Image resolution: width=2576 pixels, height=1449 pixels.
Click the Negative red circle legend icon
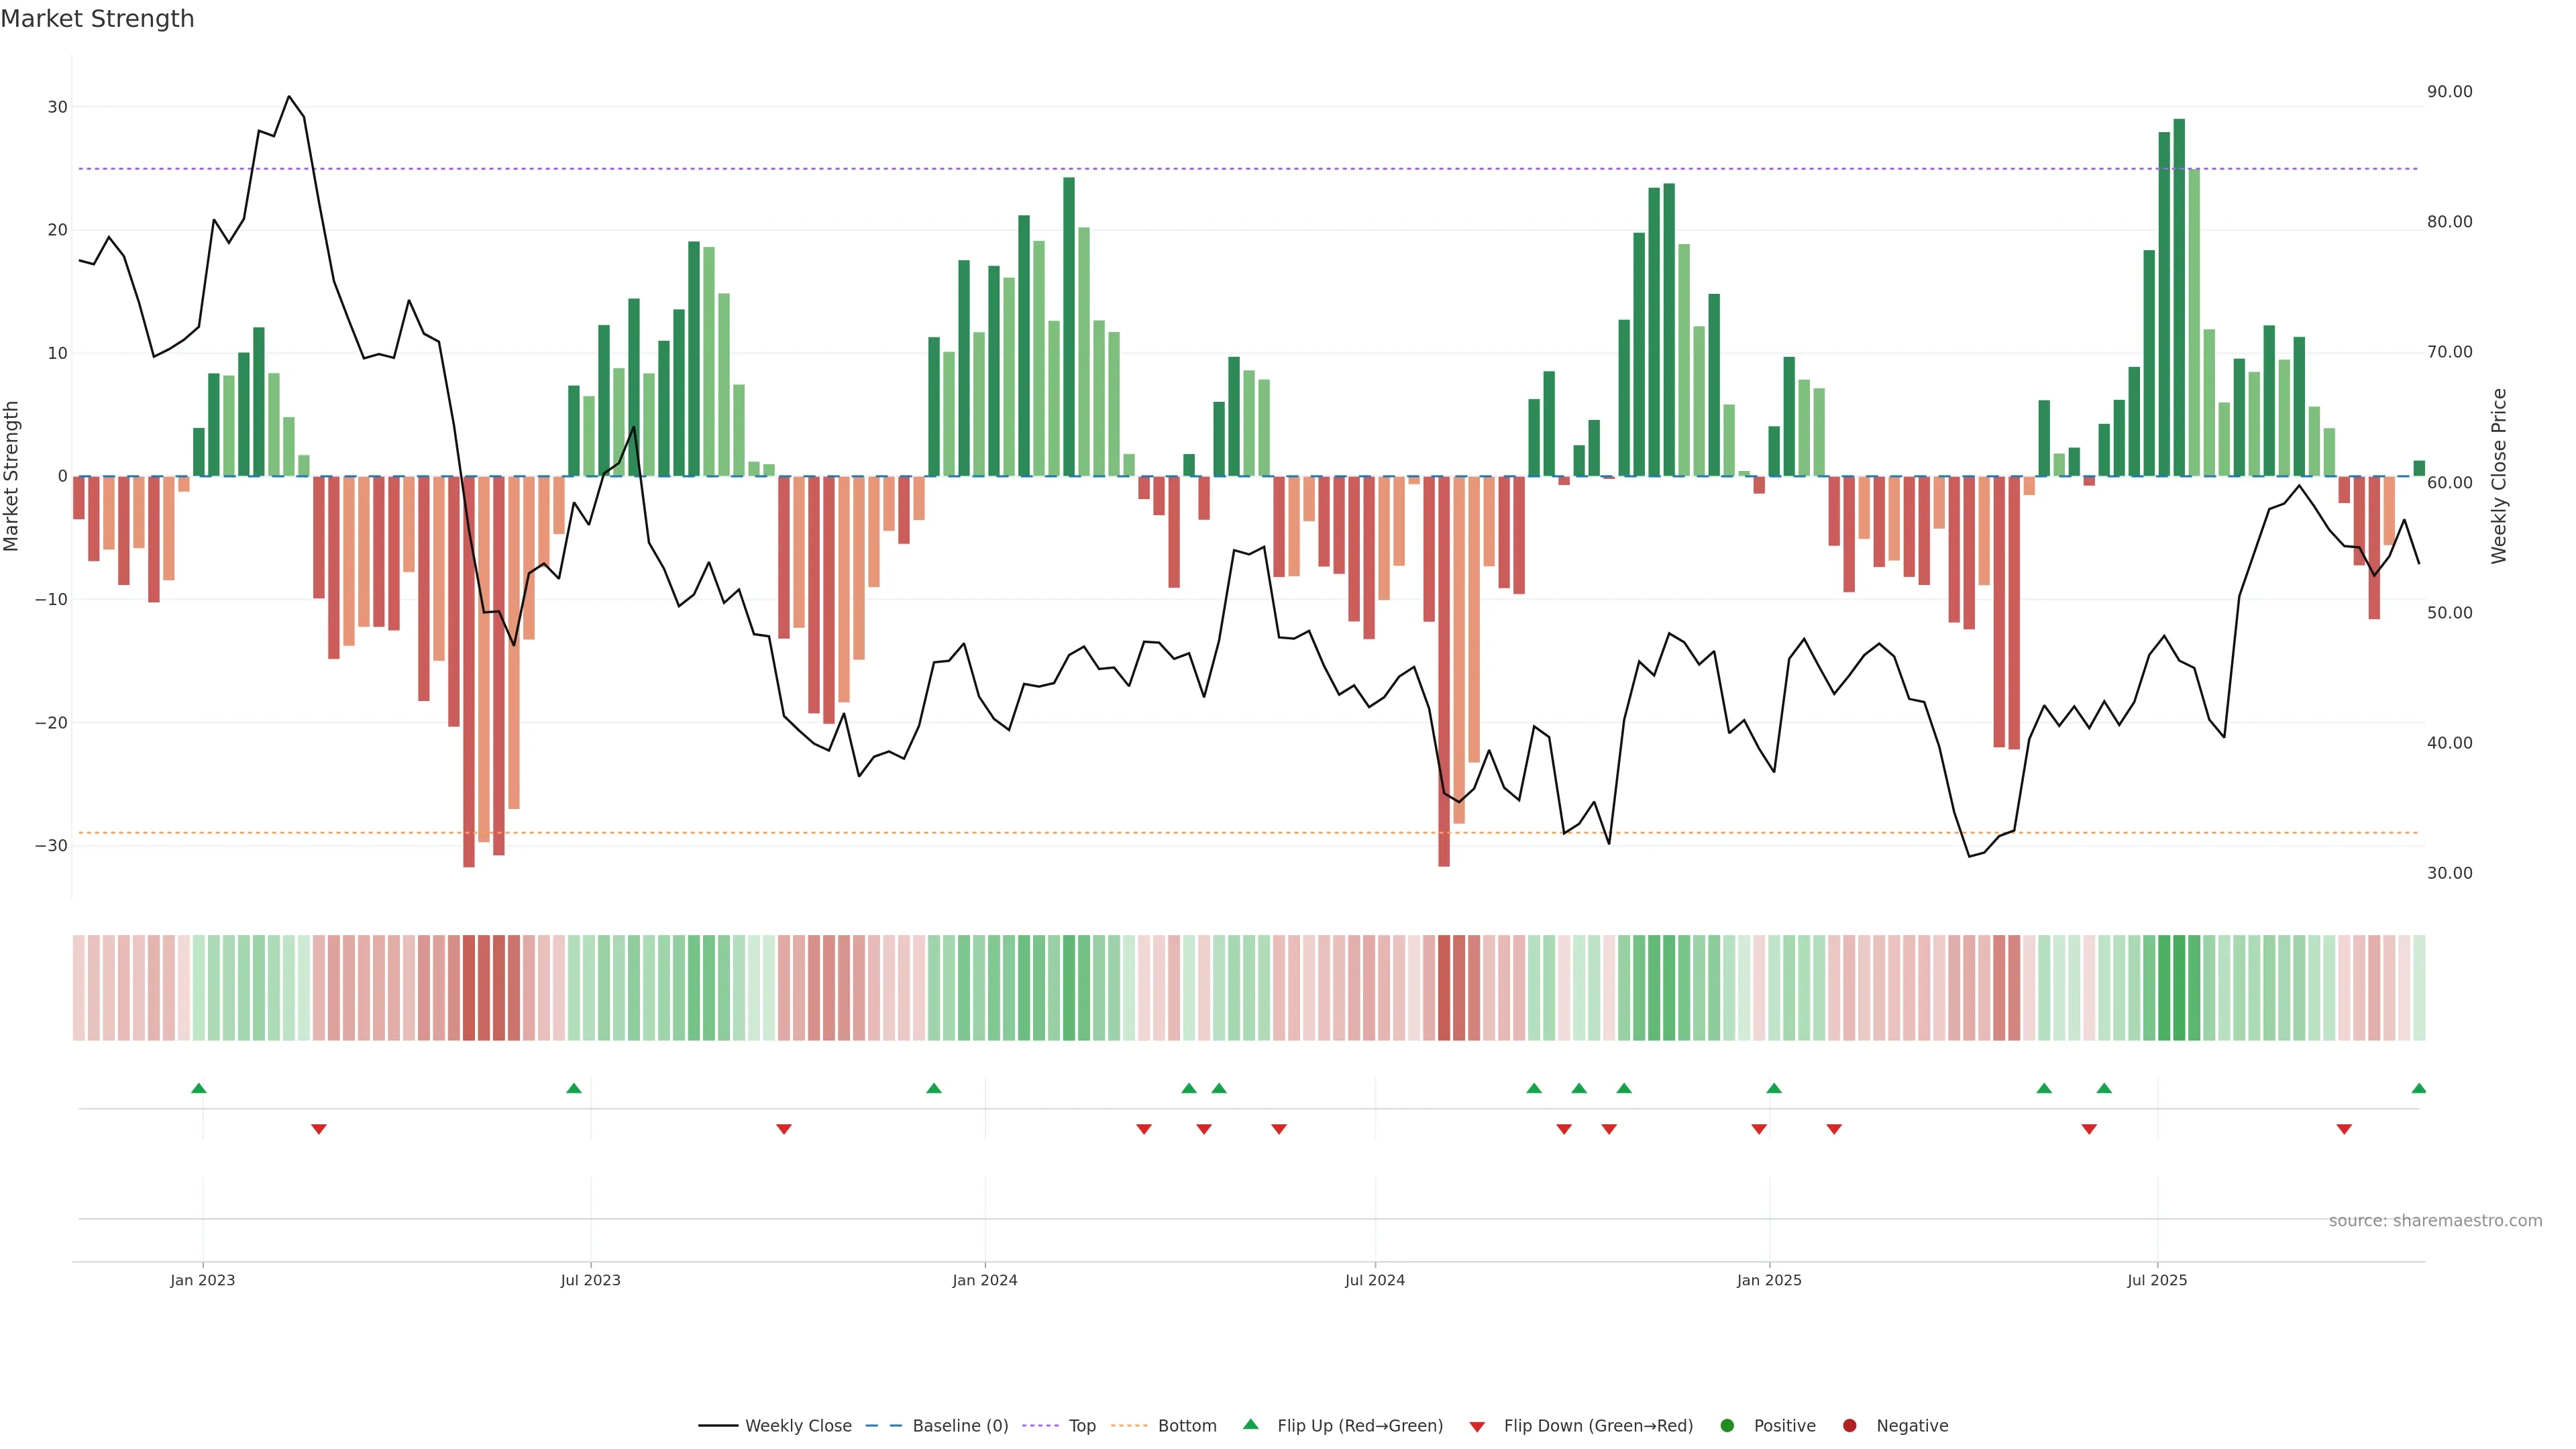1849,1425
